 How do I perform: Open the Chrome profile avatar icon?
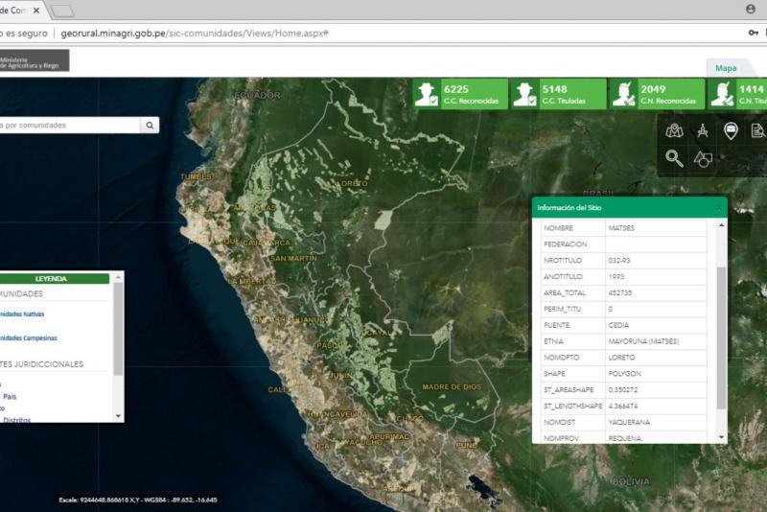point(751,9)
